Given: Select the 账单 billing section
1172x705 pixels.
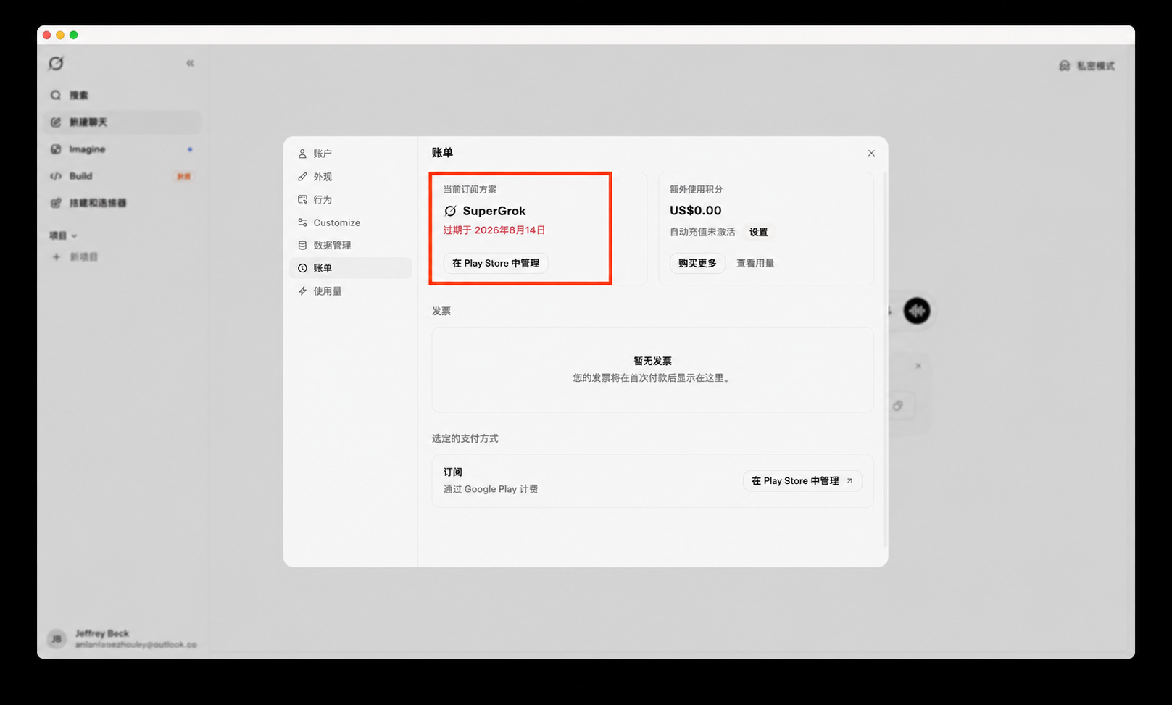Looking at the screenshot, I should [350, 268].
